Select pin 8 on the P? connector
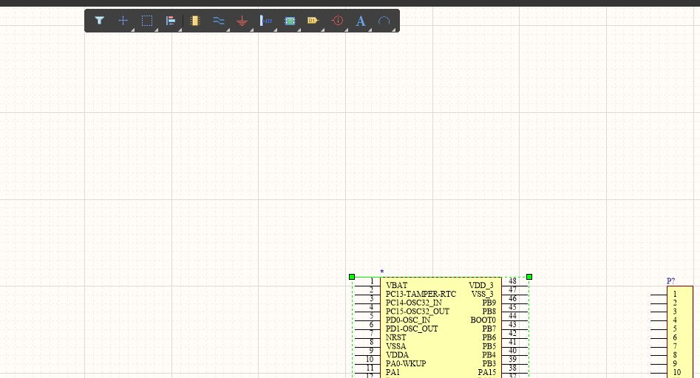 coord(675,355)
